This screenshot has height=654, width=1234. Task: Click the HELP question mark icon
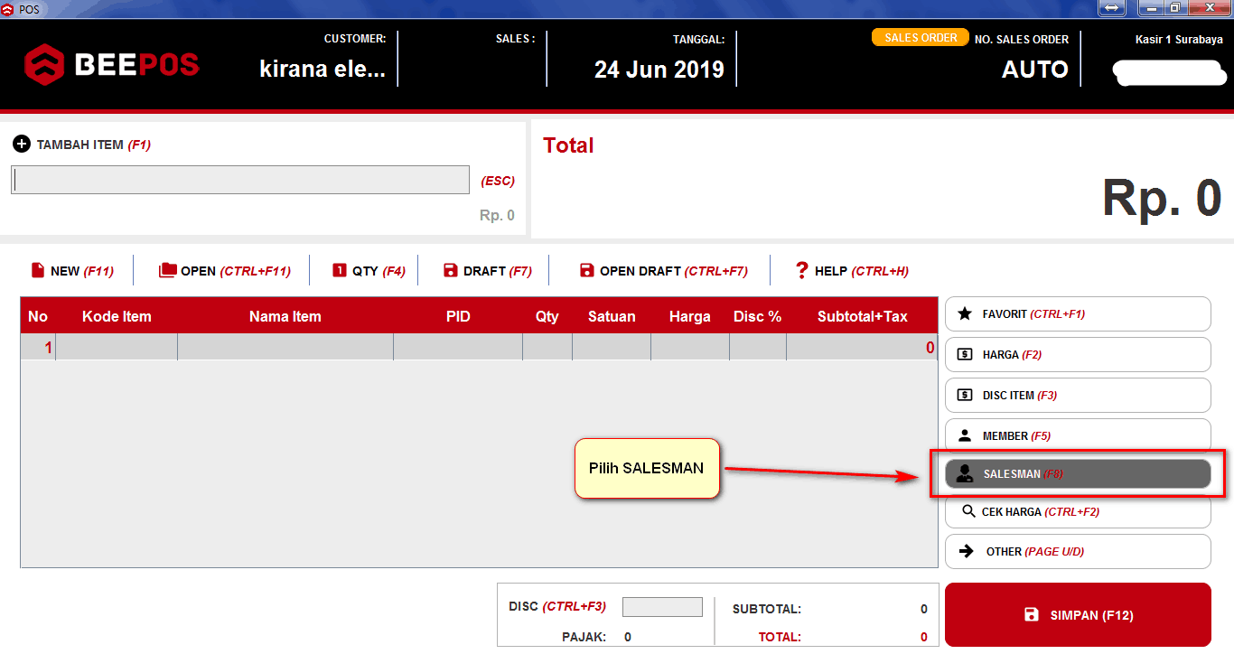tap(801, 270)
